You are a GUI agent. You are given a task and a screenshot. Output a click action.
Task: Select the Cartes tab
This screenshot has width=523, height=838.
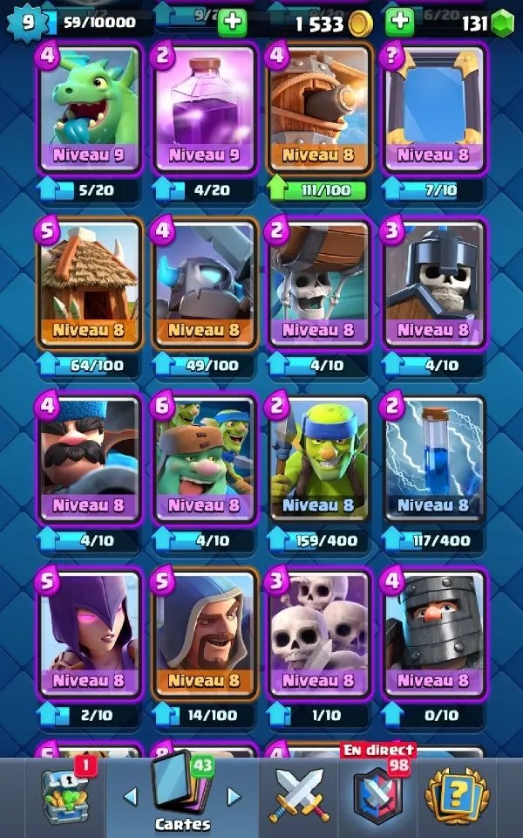182,793
